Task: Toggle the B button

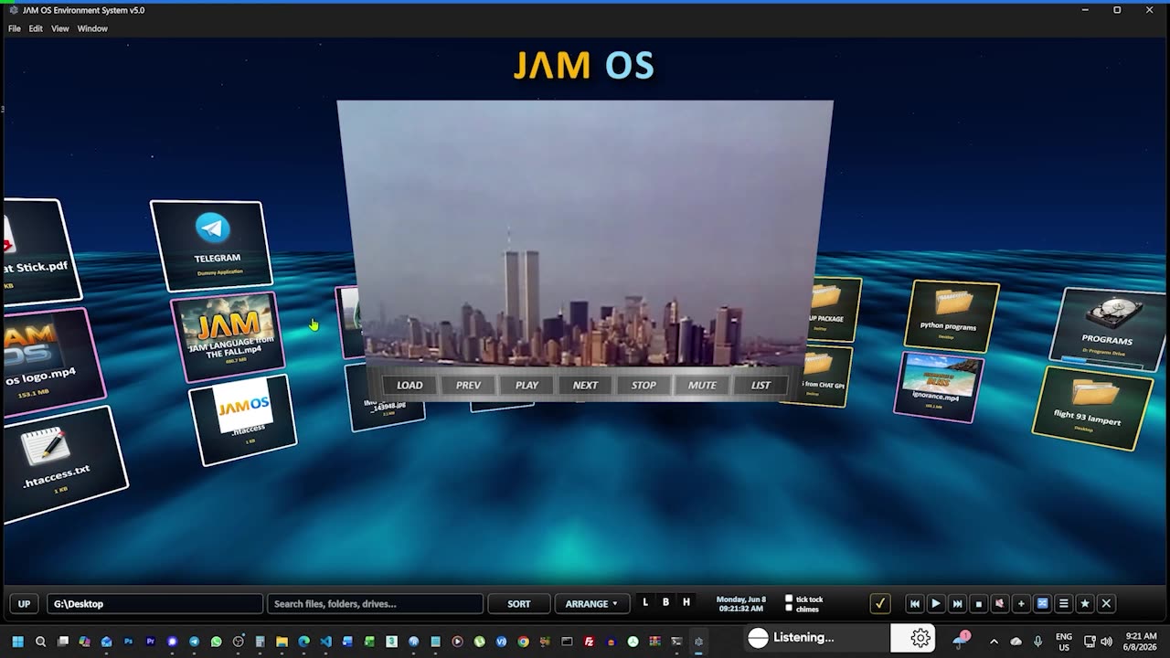Action: click(665, 603)
